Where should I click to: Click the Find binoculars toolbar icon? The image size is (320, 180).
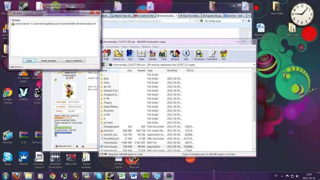tap(164, 55)
